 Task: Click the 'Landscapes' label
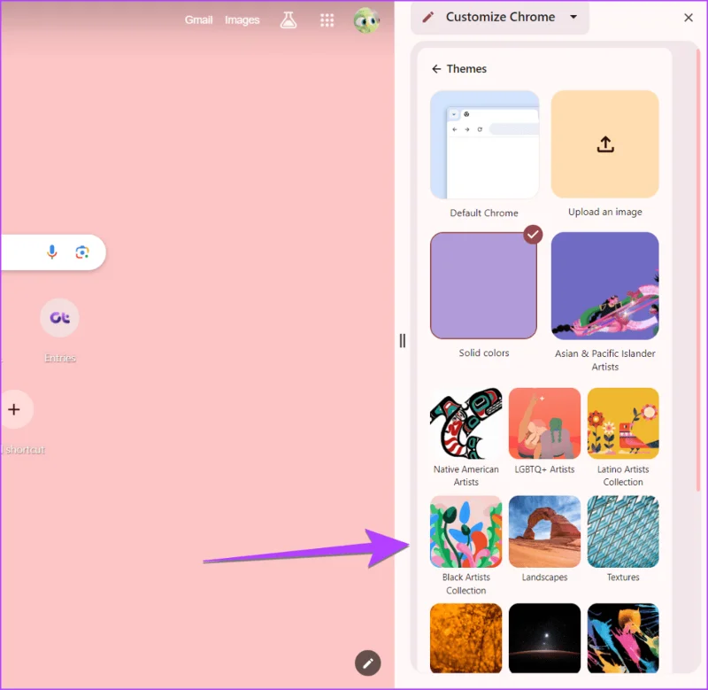click(544, 577)
